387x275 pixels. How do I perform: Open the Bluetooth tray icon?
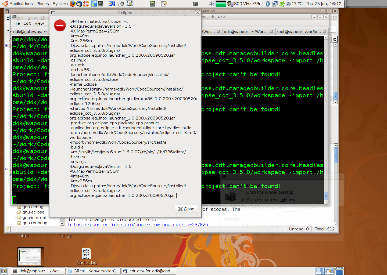(268, 4)
